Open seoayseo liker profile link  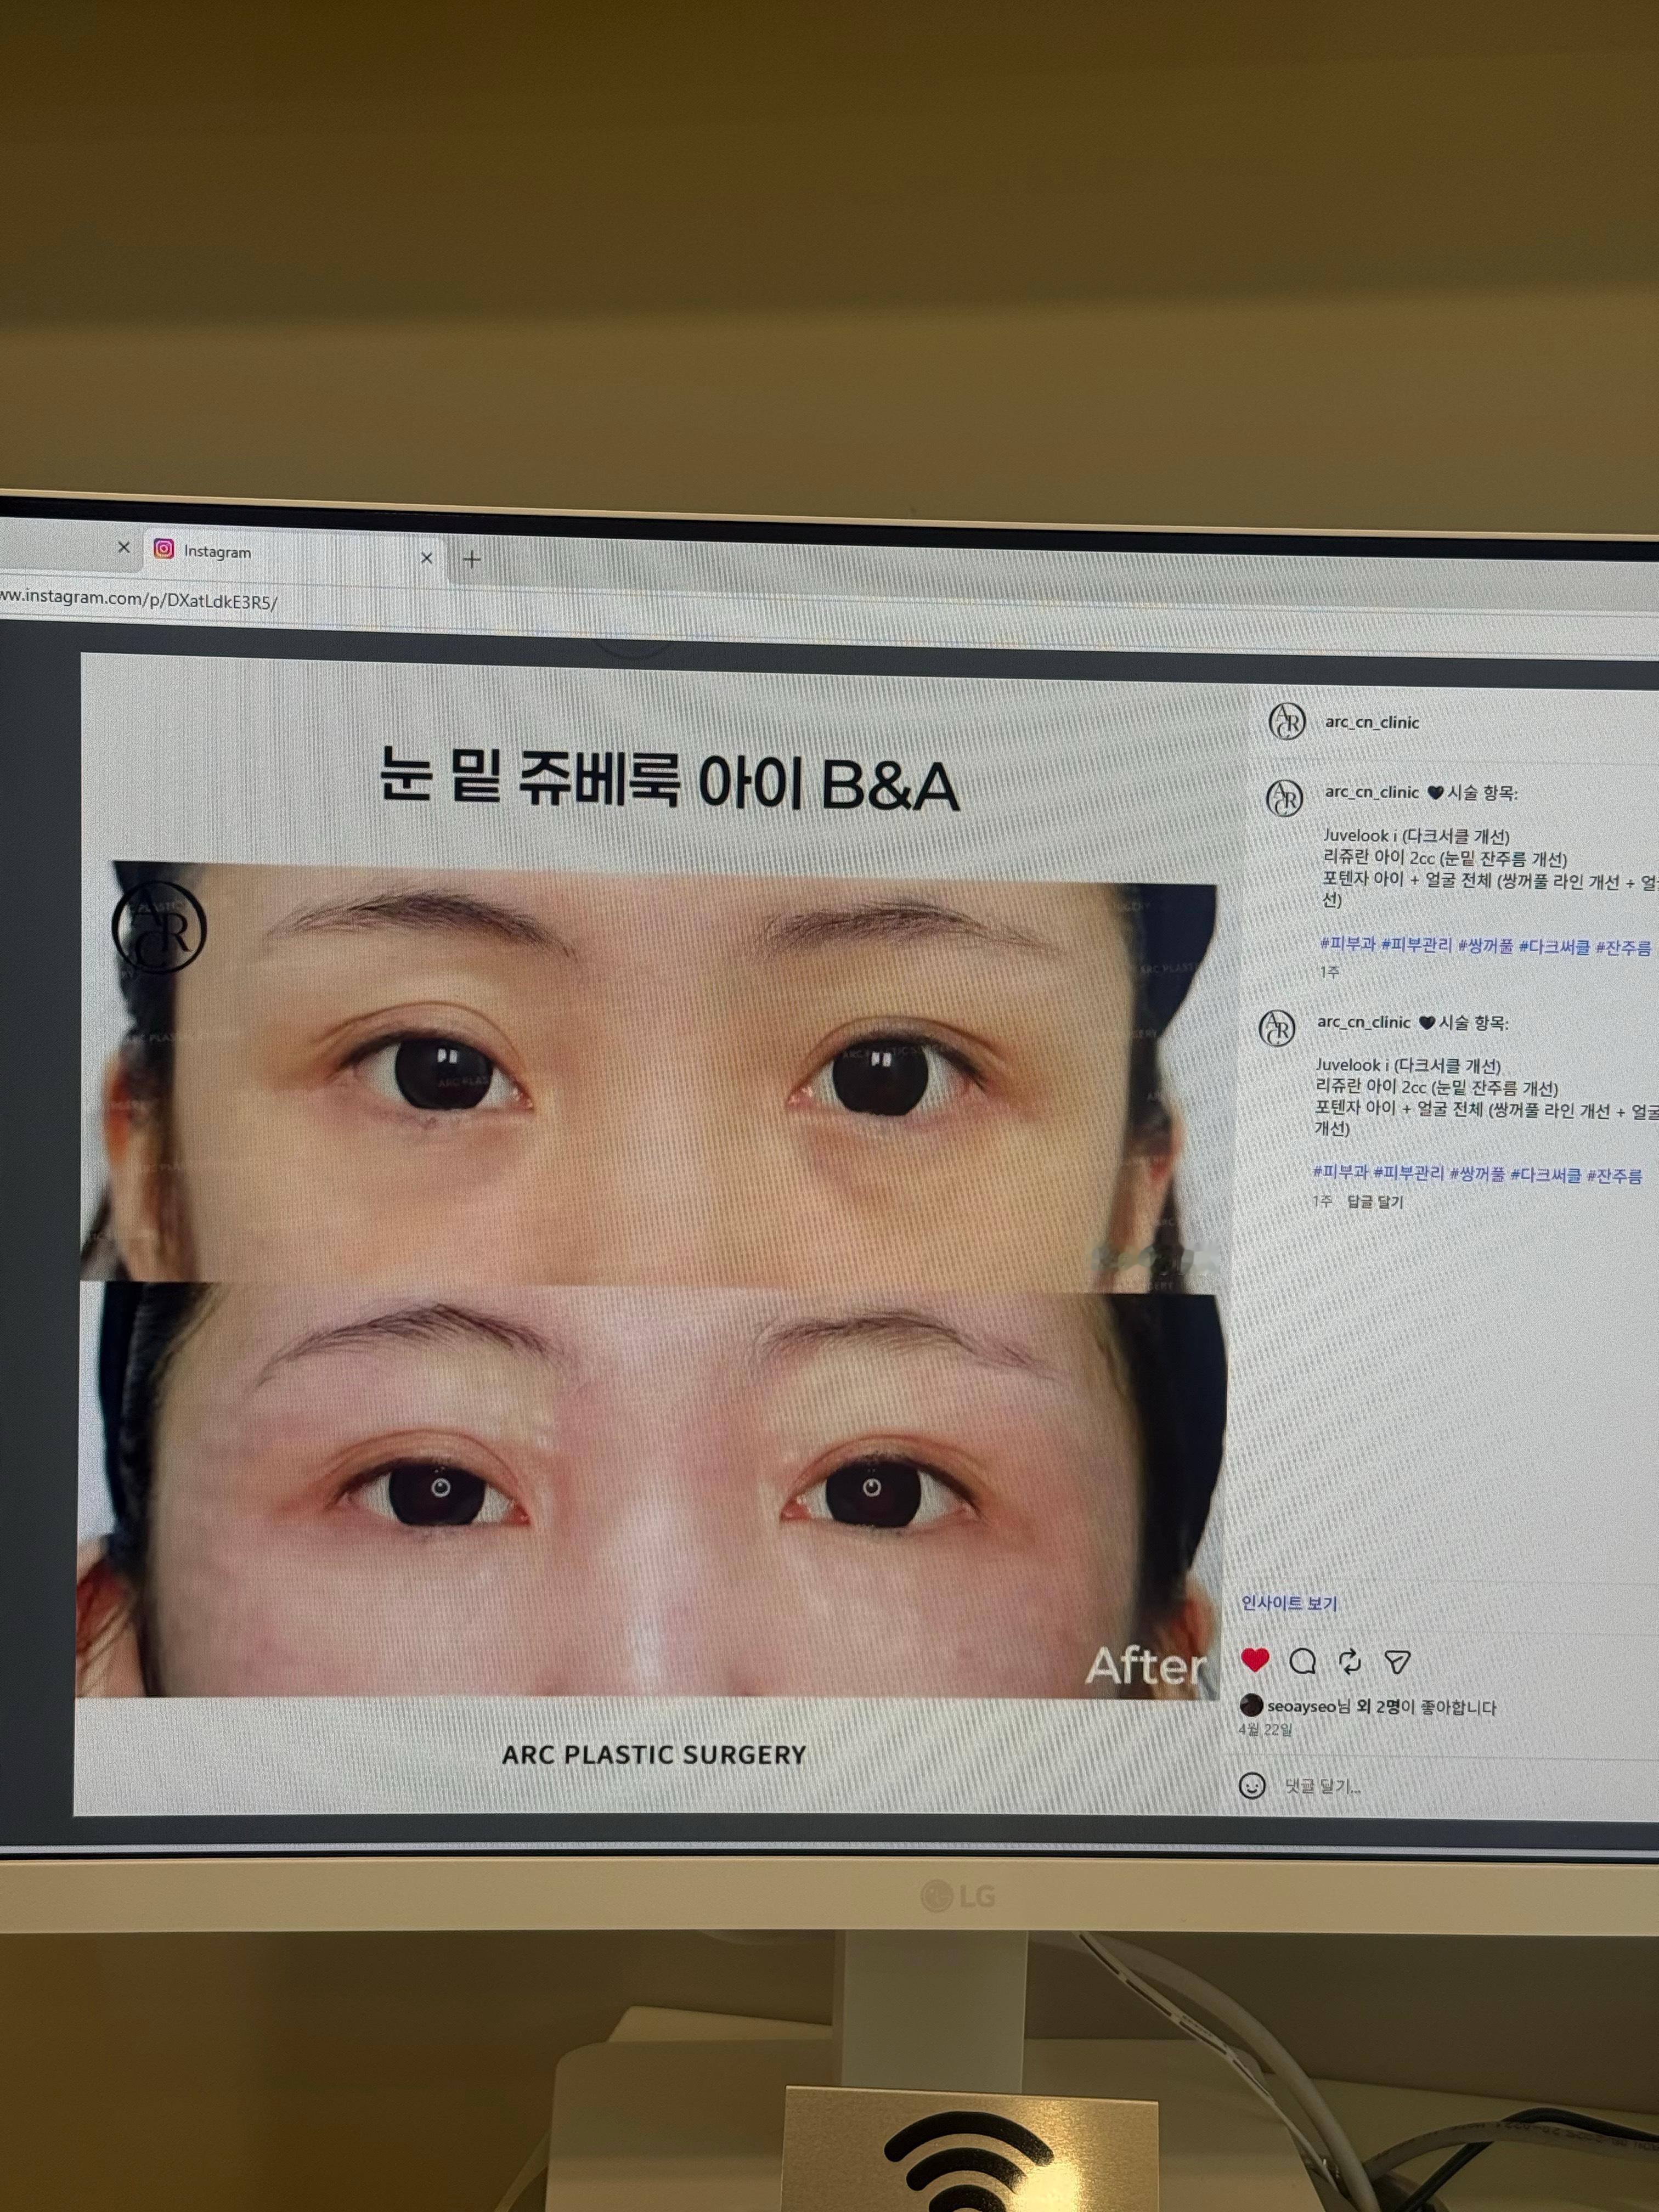point(1301,1707)
